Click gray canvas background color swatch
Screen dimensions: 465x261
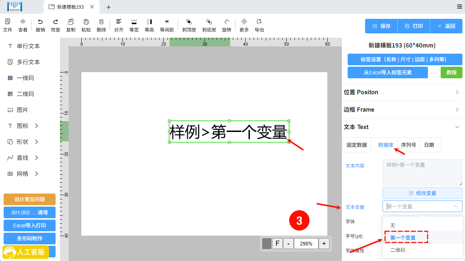(267, 244)
